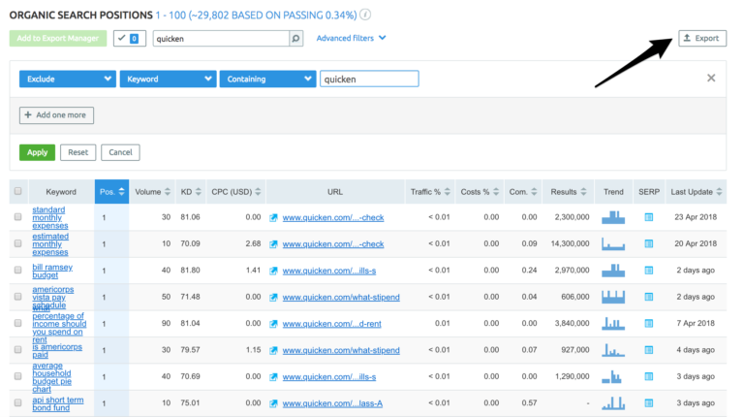The image size is (744, 417).
Task: Check the americorps vista pay schedule row
Action: click(18, 297)
